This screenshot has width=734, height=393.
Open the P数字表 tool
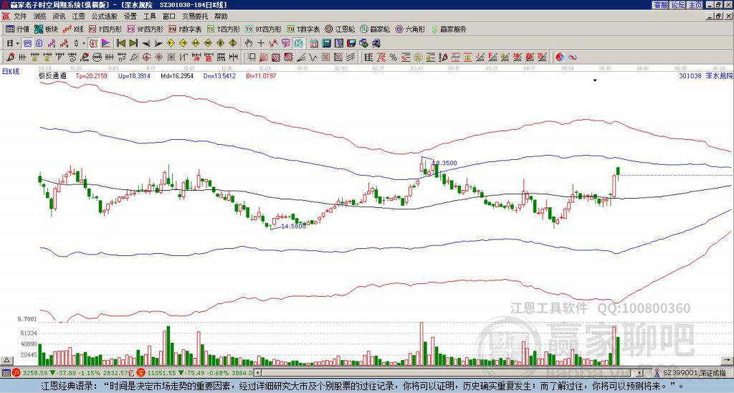(x=185, y=29)
